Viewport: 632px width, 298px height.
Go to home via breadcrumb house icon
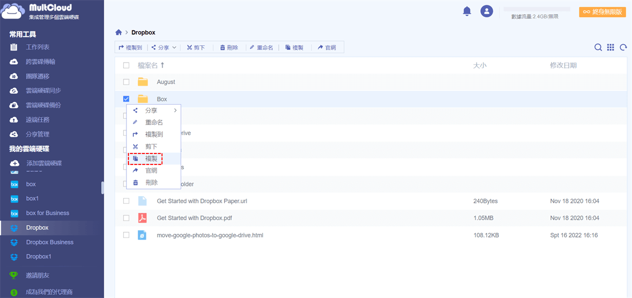(x=118, y=33)
